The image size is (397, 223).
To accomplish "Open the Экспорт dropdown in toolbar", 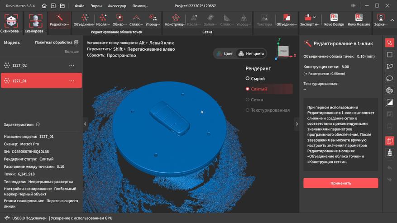I will pos(309,20).
